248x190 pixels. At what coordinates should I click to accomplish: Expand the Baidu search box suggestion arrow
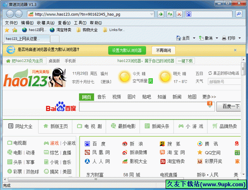pos(210,107)
